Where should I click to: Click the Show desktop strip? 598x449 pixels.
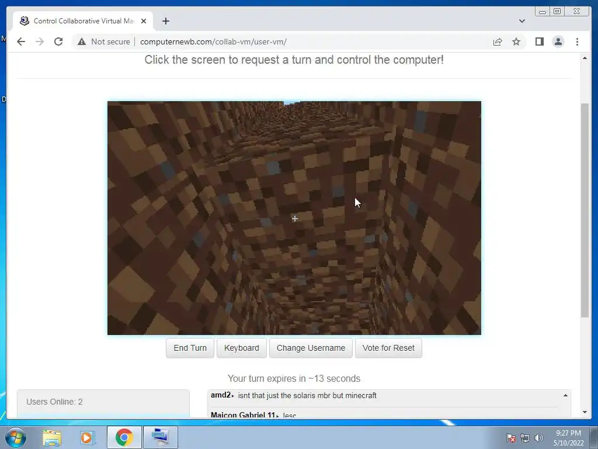[594, 437]
